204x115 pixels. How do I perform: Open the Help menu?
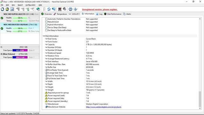click(x=40, y=5)
